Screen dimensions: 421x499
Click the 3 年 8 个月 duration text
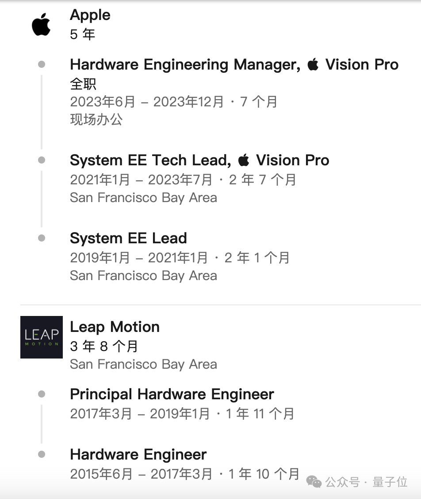(x=104, y=346)
